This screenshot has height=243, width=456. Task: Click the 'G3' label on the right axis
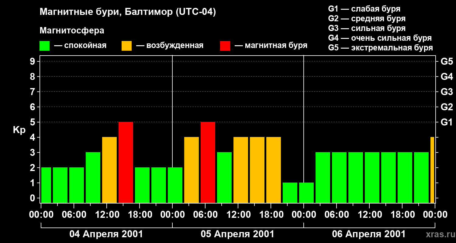click(447, 92)
